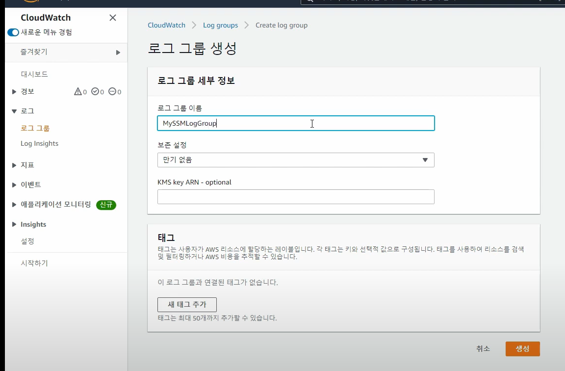Expand the Insights section triangle
This screenshot has height=371, width=565.
point(14,224)
